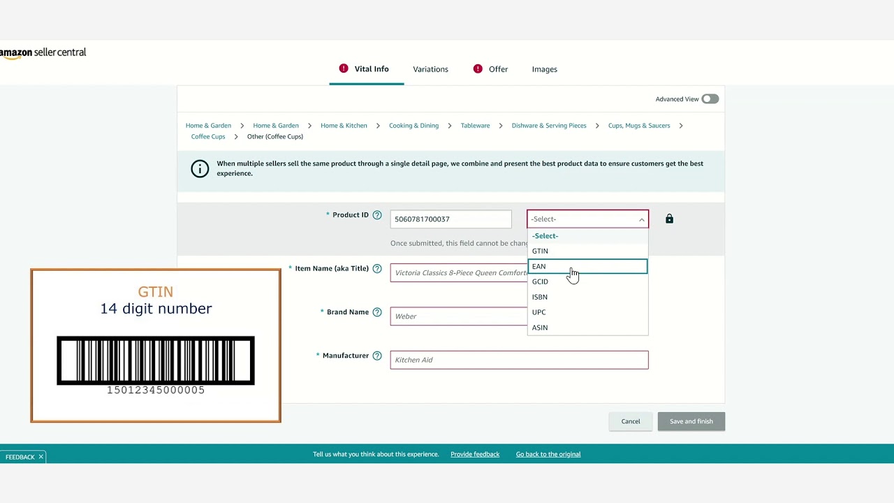Image resolution: width=894 pixels, height=503 pixels.
Task: Click the Brand Name help question icon
Action: [377, 312]
